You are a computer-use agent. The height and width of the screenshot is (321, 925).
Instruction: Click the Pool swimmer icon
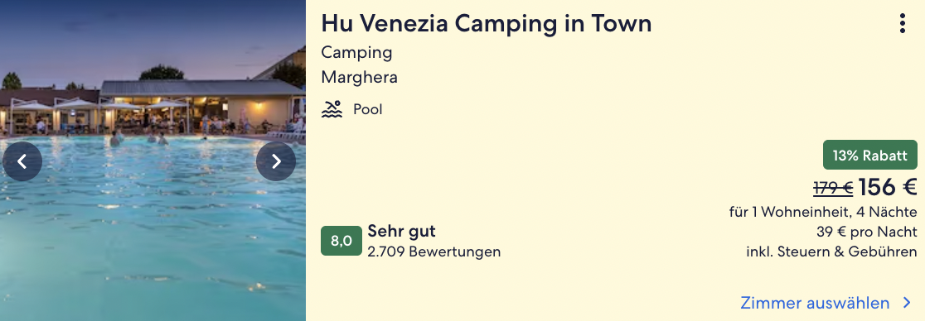coord(332,109)
